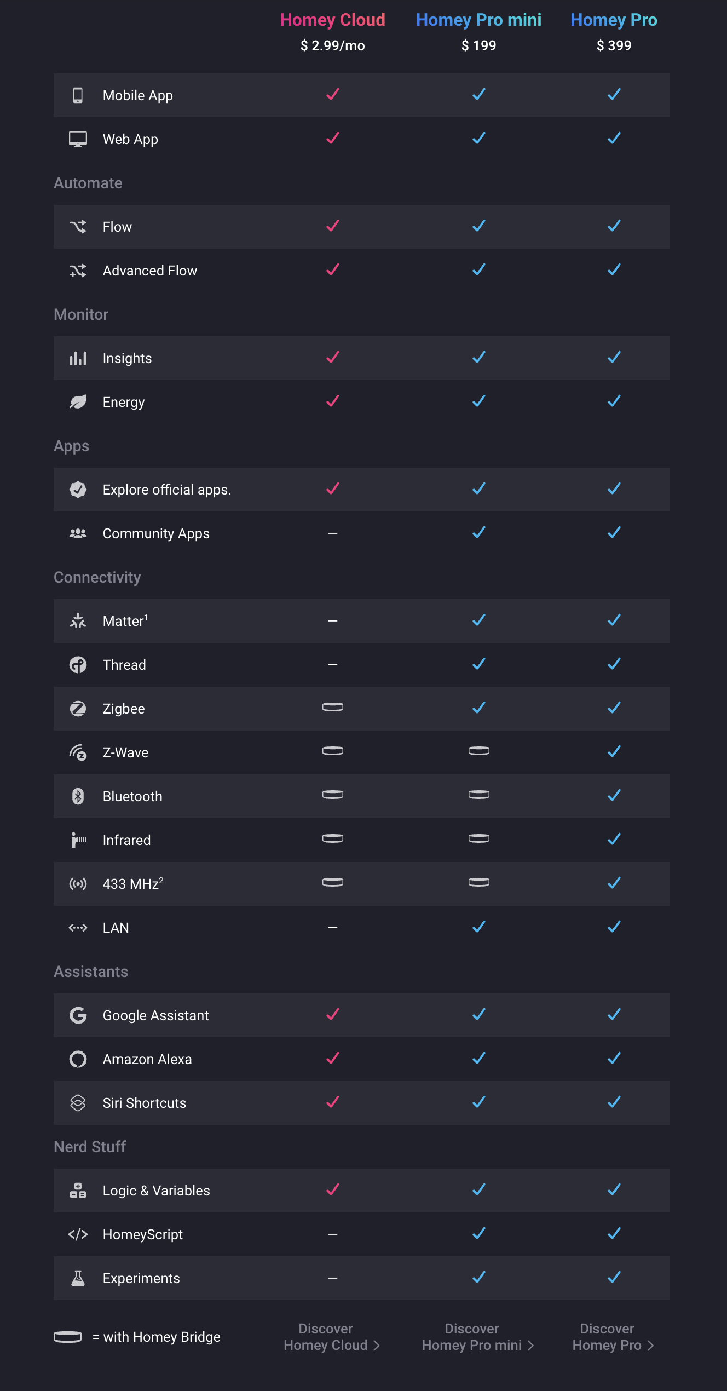Click the Mobile App phone icon
727x1391 pixels.
point(78,95)
